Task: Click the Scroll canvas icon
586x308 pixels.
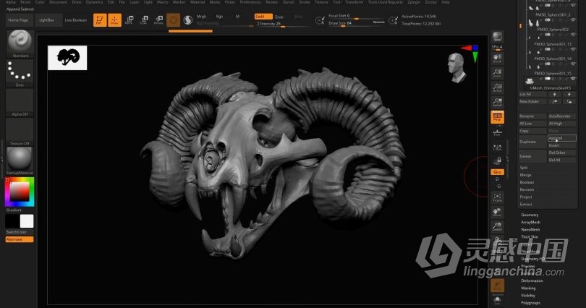Action: tap(497, 58)
